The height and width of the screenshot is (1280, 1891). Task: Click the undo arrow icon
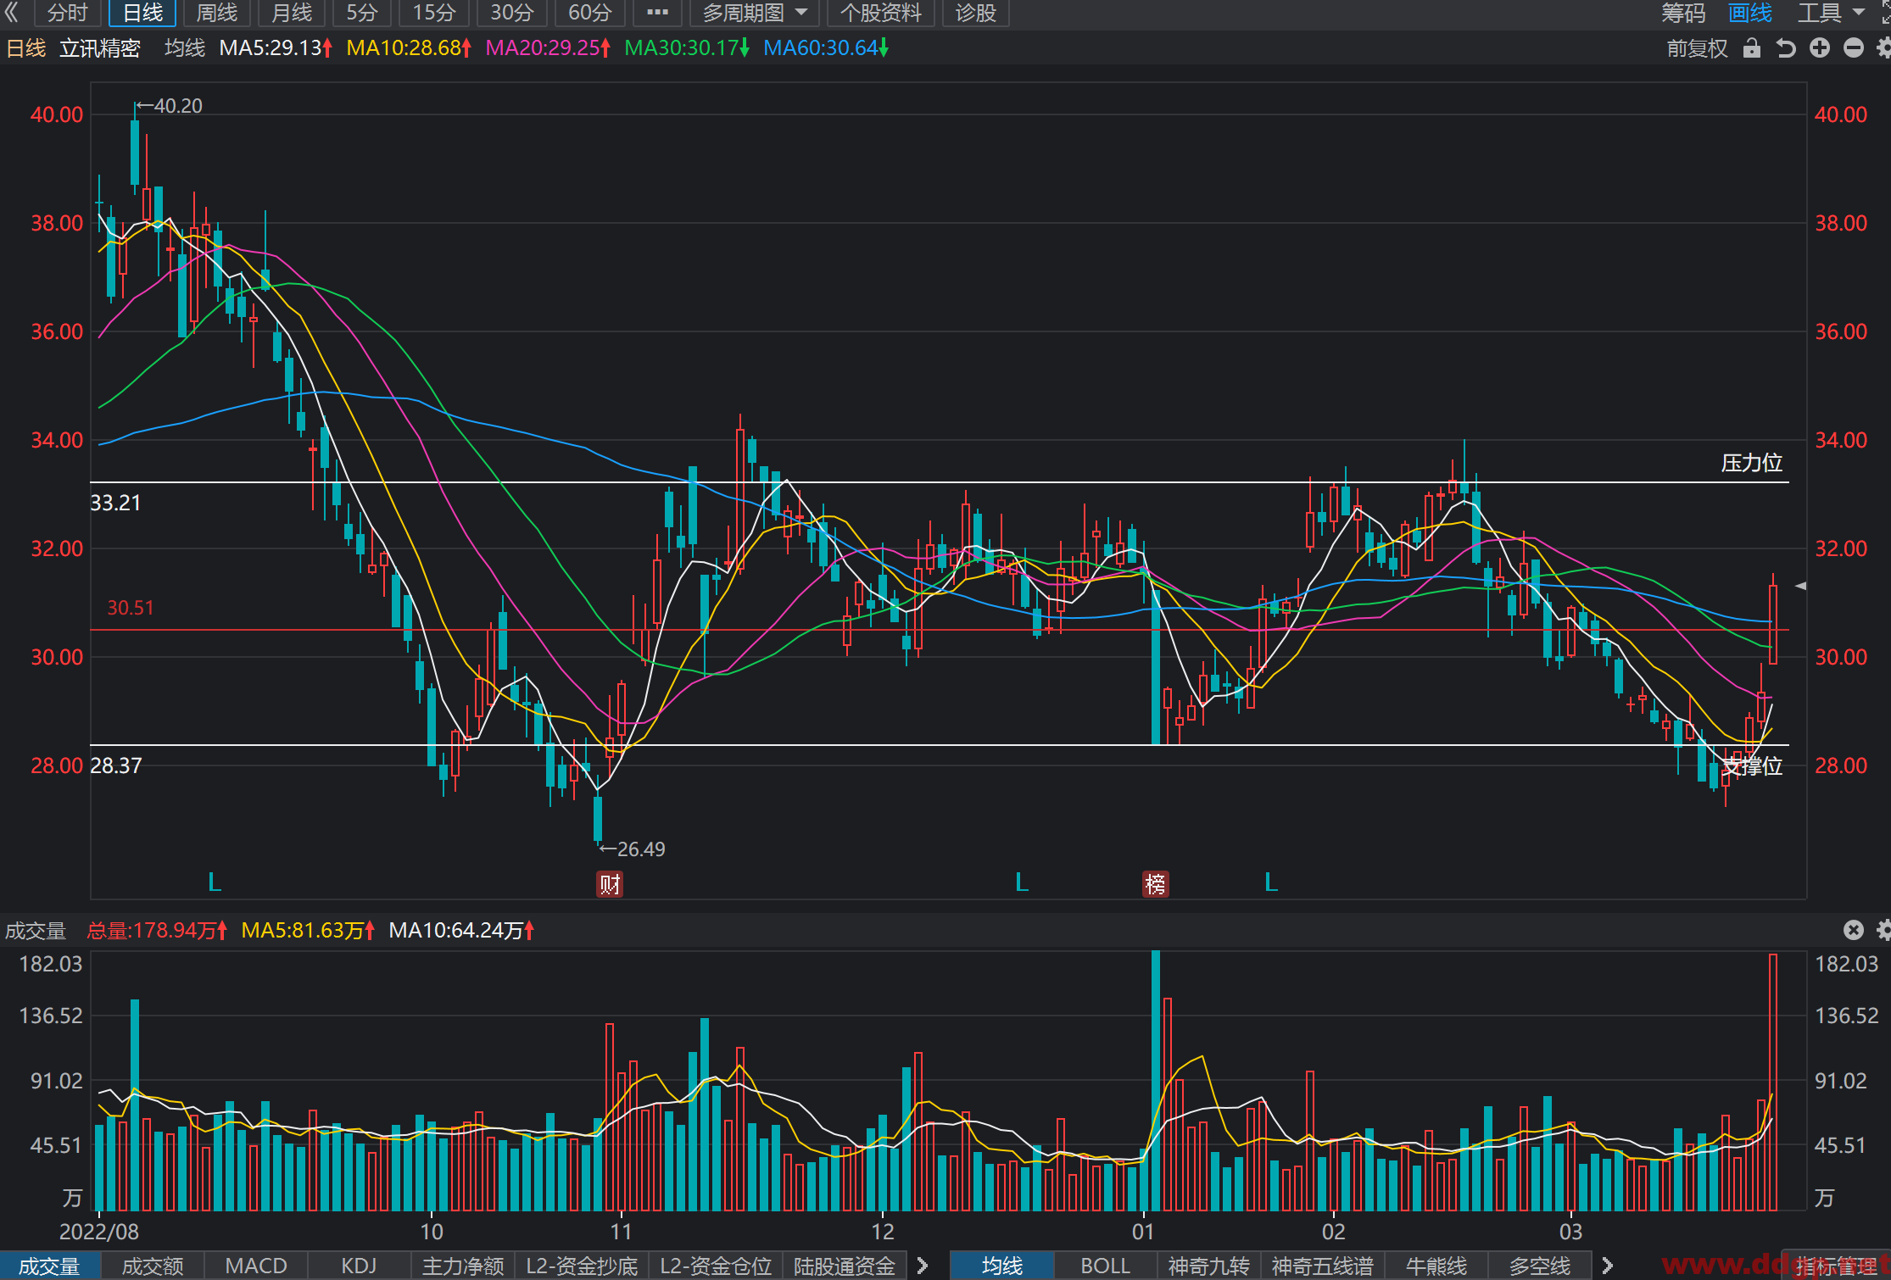click(x=1786, y=48)
